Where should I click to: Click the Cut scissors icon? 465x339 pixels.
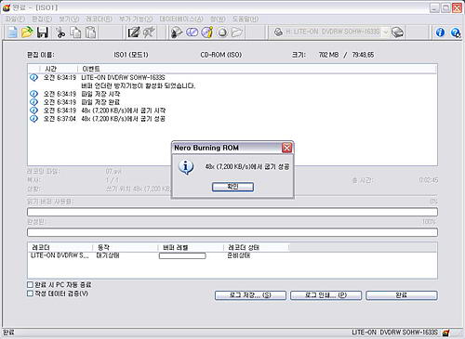[x=60, y=33]
